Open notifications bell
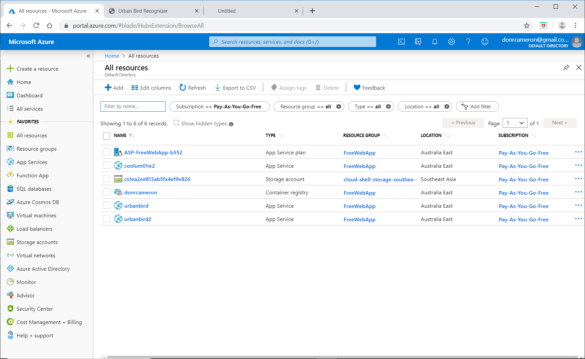 tap(435, 42)
